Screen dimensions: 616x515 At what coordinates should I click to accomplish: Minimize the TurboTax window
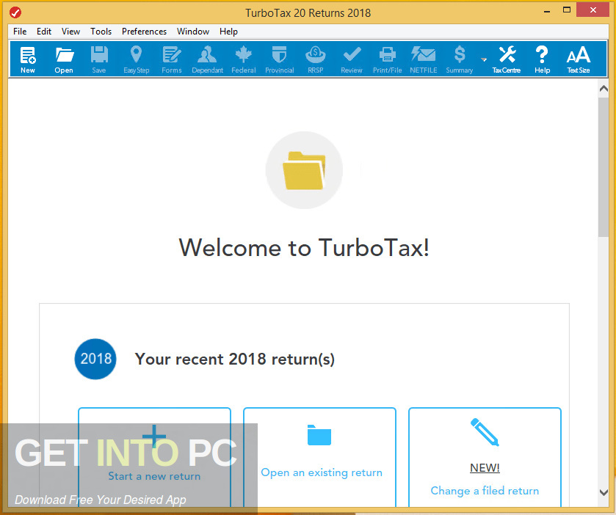click(x=547, y=12)
